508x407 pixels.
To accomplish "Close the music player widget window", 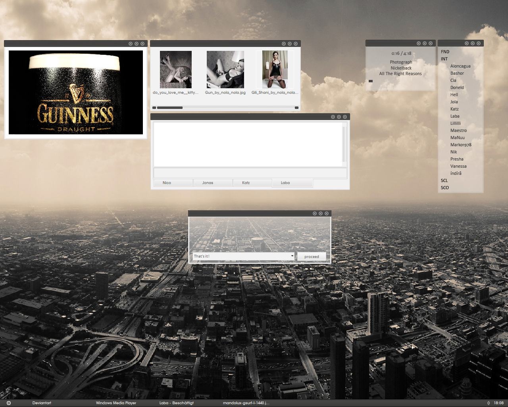I will point(431,43).
